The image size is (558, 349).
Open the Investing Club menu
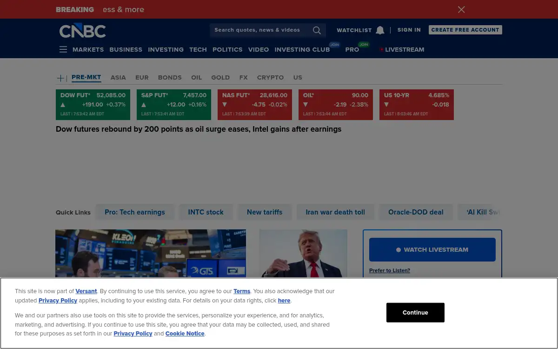302,49
